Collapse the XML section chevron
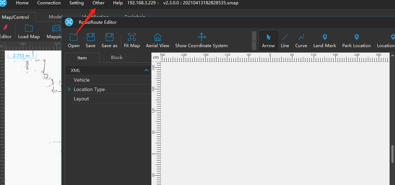Screen dimensions: 395x185 pyautogui.click(x=146, y=71)
